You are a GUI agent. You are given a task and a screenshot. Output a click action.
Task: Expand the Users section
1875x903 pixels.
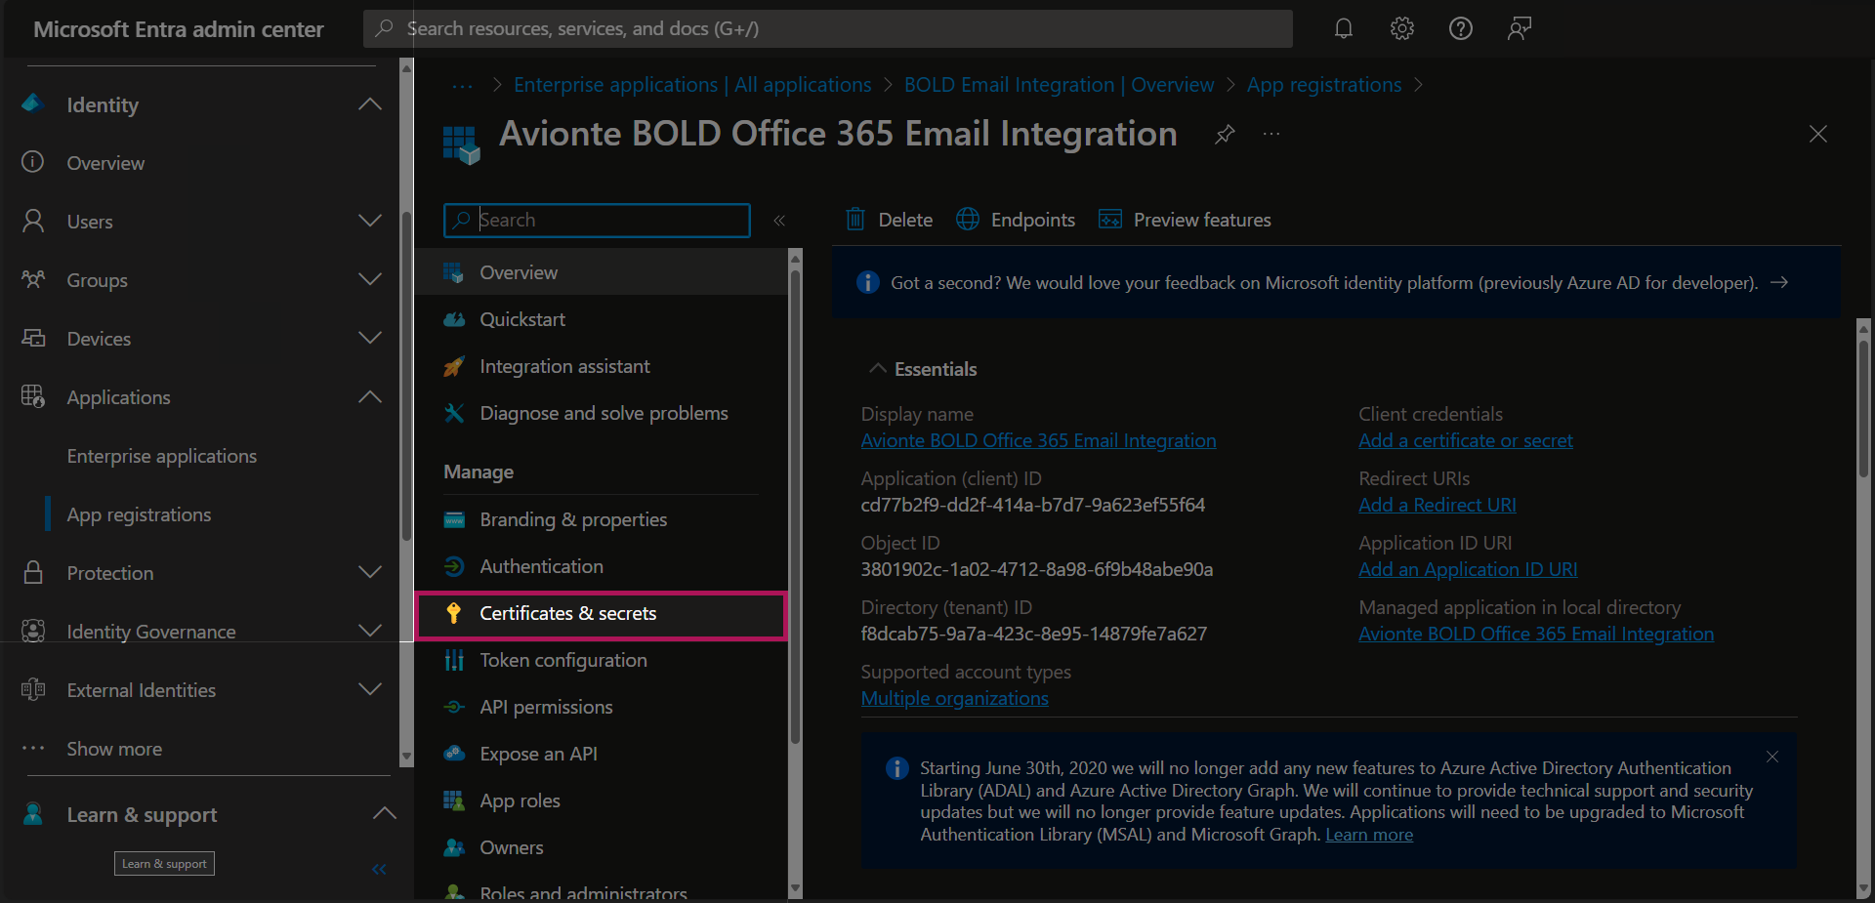coord(370,221)
